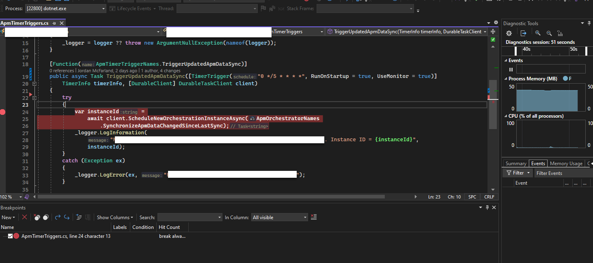Toggle the red breakpoint dot on line 23

click(3, 112)
